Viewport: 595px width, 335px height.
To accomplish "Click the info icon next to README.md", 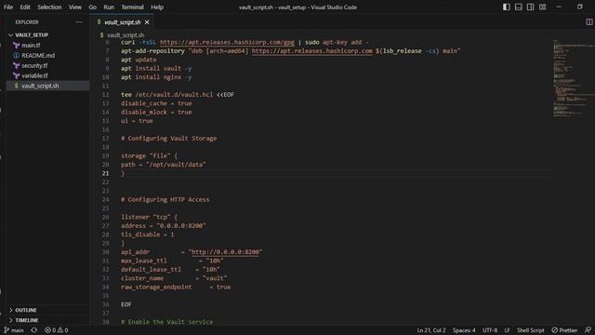I will point(16,56).
